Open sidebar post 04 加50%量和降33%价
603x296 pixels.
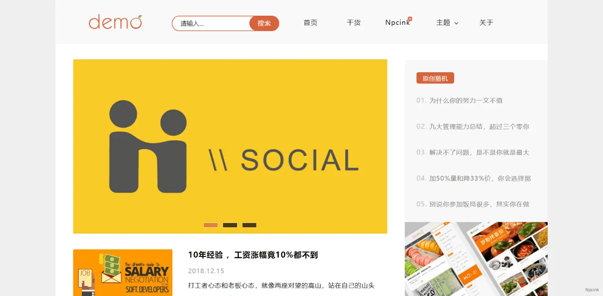point(480,178)
